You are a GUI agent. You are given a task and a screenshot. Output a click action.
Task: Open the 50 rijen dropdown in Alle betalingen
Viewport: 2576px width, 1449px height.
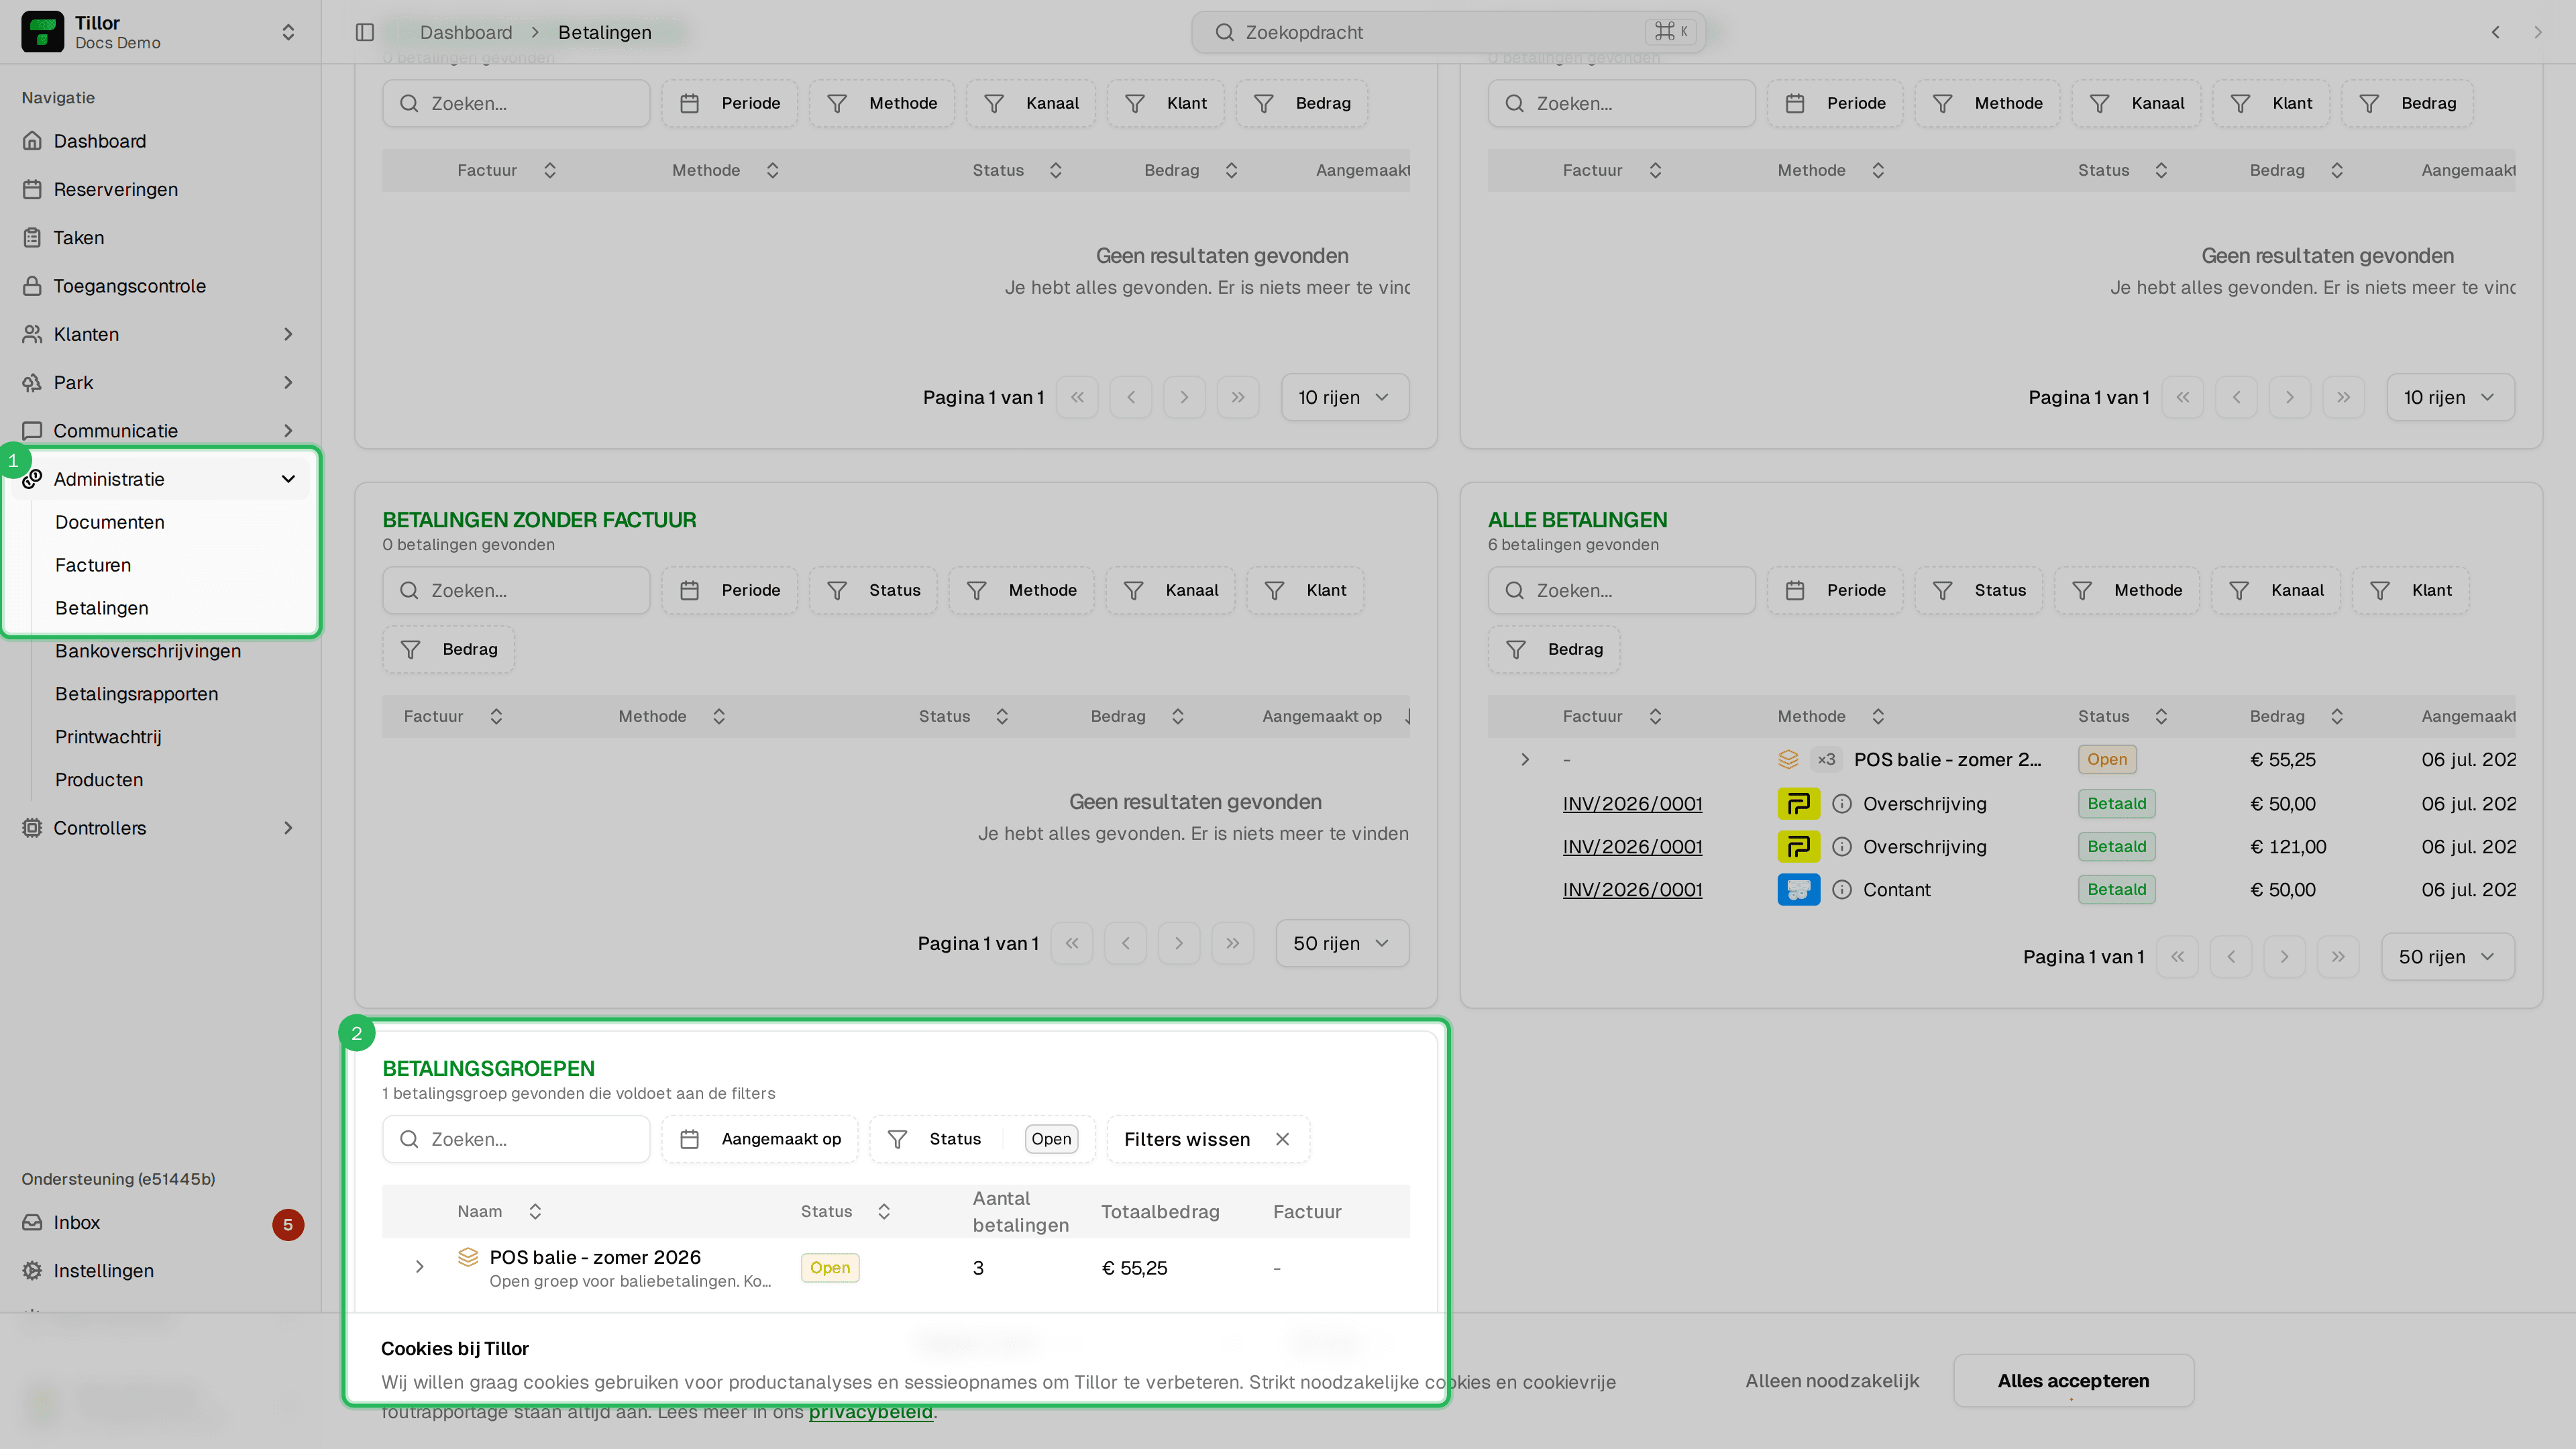pyautogui.click(x=2447, y=957)
